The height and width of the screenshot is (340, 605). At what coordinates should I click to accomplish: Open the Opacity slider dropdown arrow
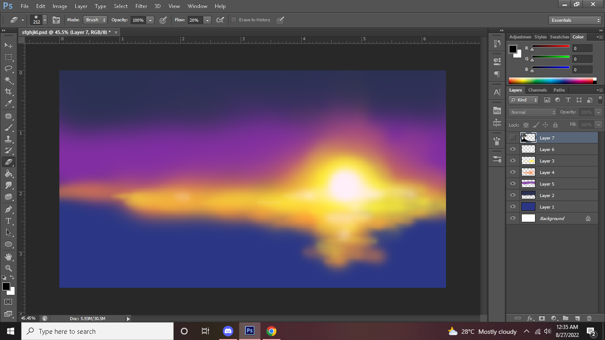point(150,20)
